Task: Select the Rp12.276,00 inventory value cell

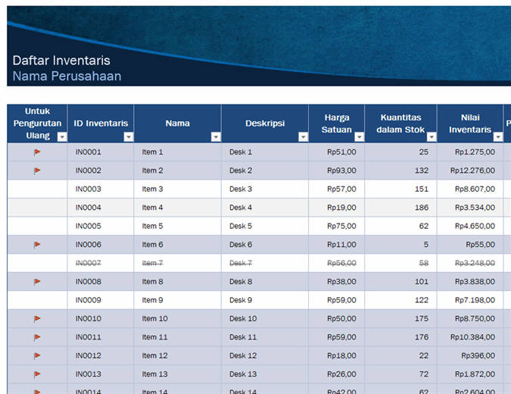Action: click(472, 171)
